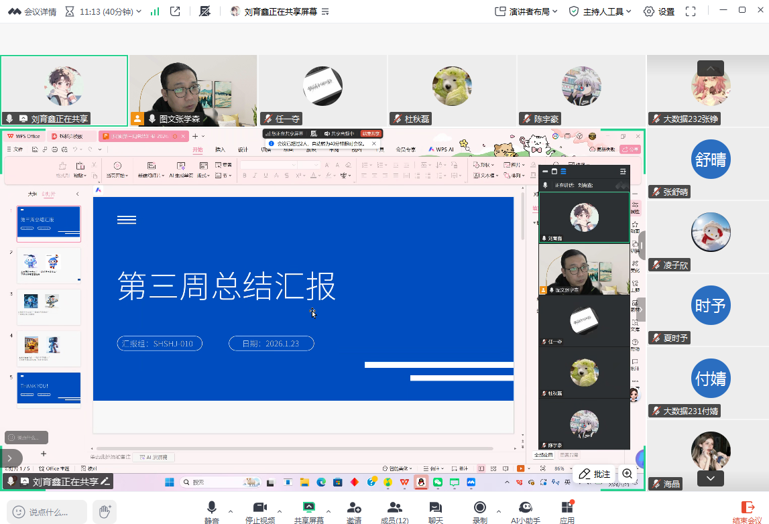Click the 批注 annotate button
The width and height of the screenshot is (769, 524).
pos(595,474)
